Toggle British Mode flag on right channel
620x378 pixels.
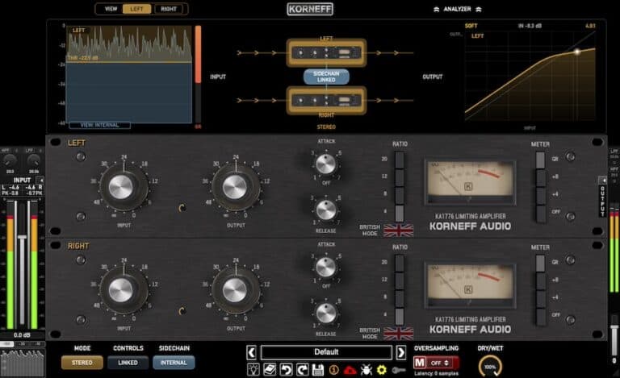(x=398, y=334)
